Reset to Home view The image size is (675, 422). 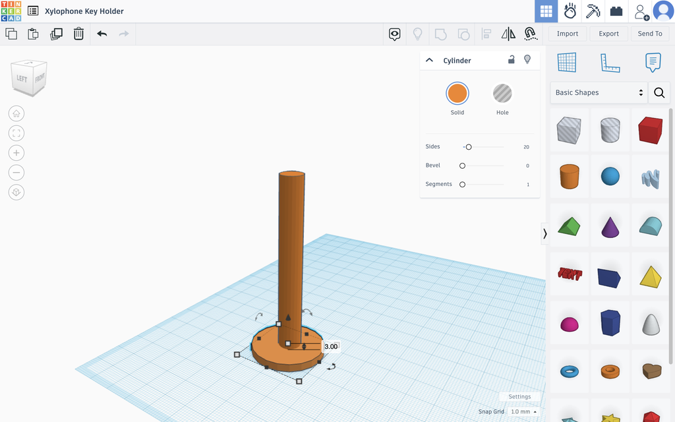tap(16, 113)
